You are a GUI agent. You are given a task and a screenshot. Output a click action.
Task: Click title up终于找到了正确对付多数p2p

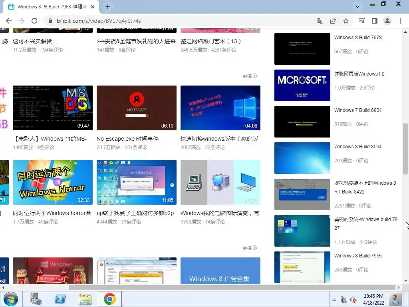[x=135, y=213]
